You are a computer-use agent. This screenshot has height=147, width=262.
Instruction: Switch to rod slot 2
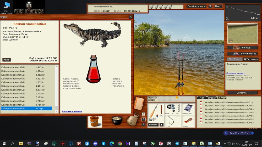pyautogui.click(x=143, y=119)
